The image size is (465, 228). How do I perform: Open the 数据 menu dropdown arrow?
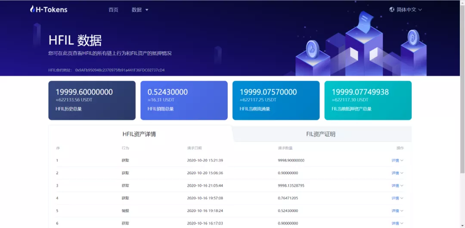[x=147, y=10]
